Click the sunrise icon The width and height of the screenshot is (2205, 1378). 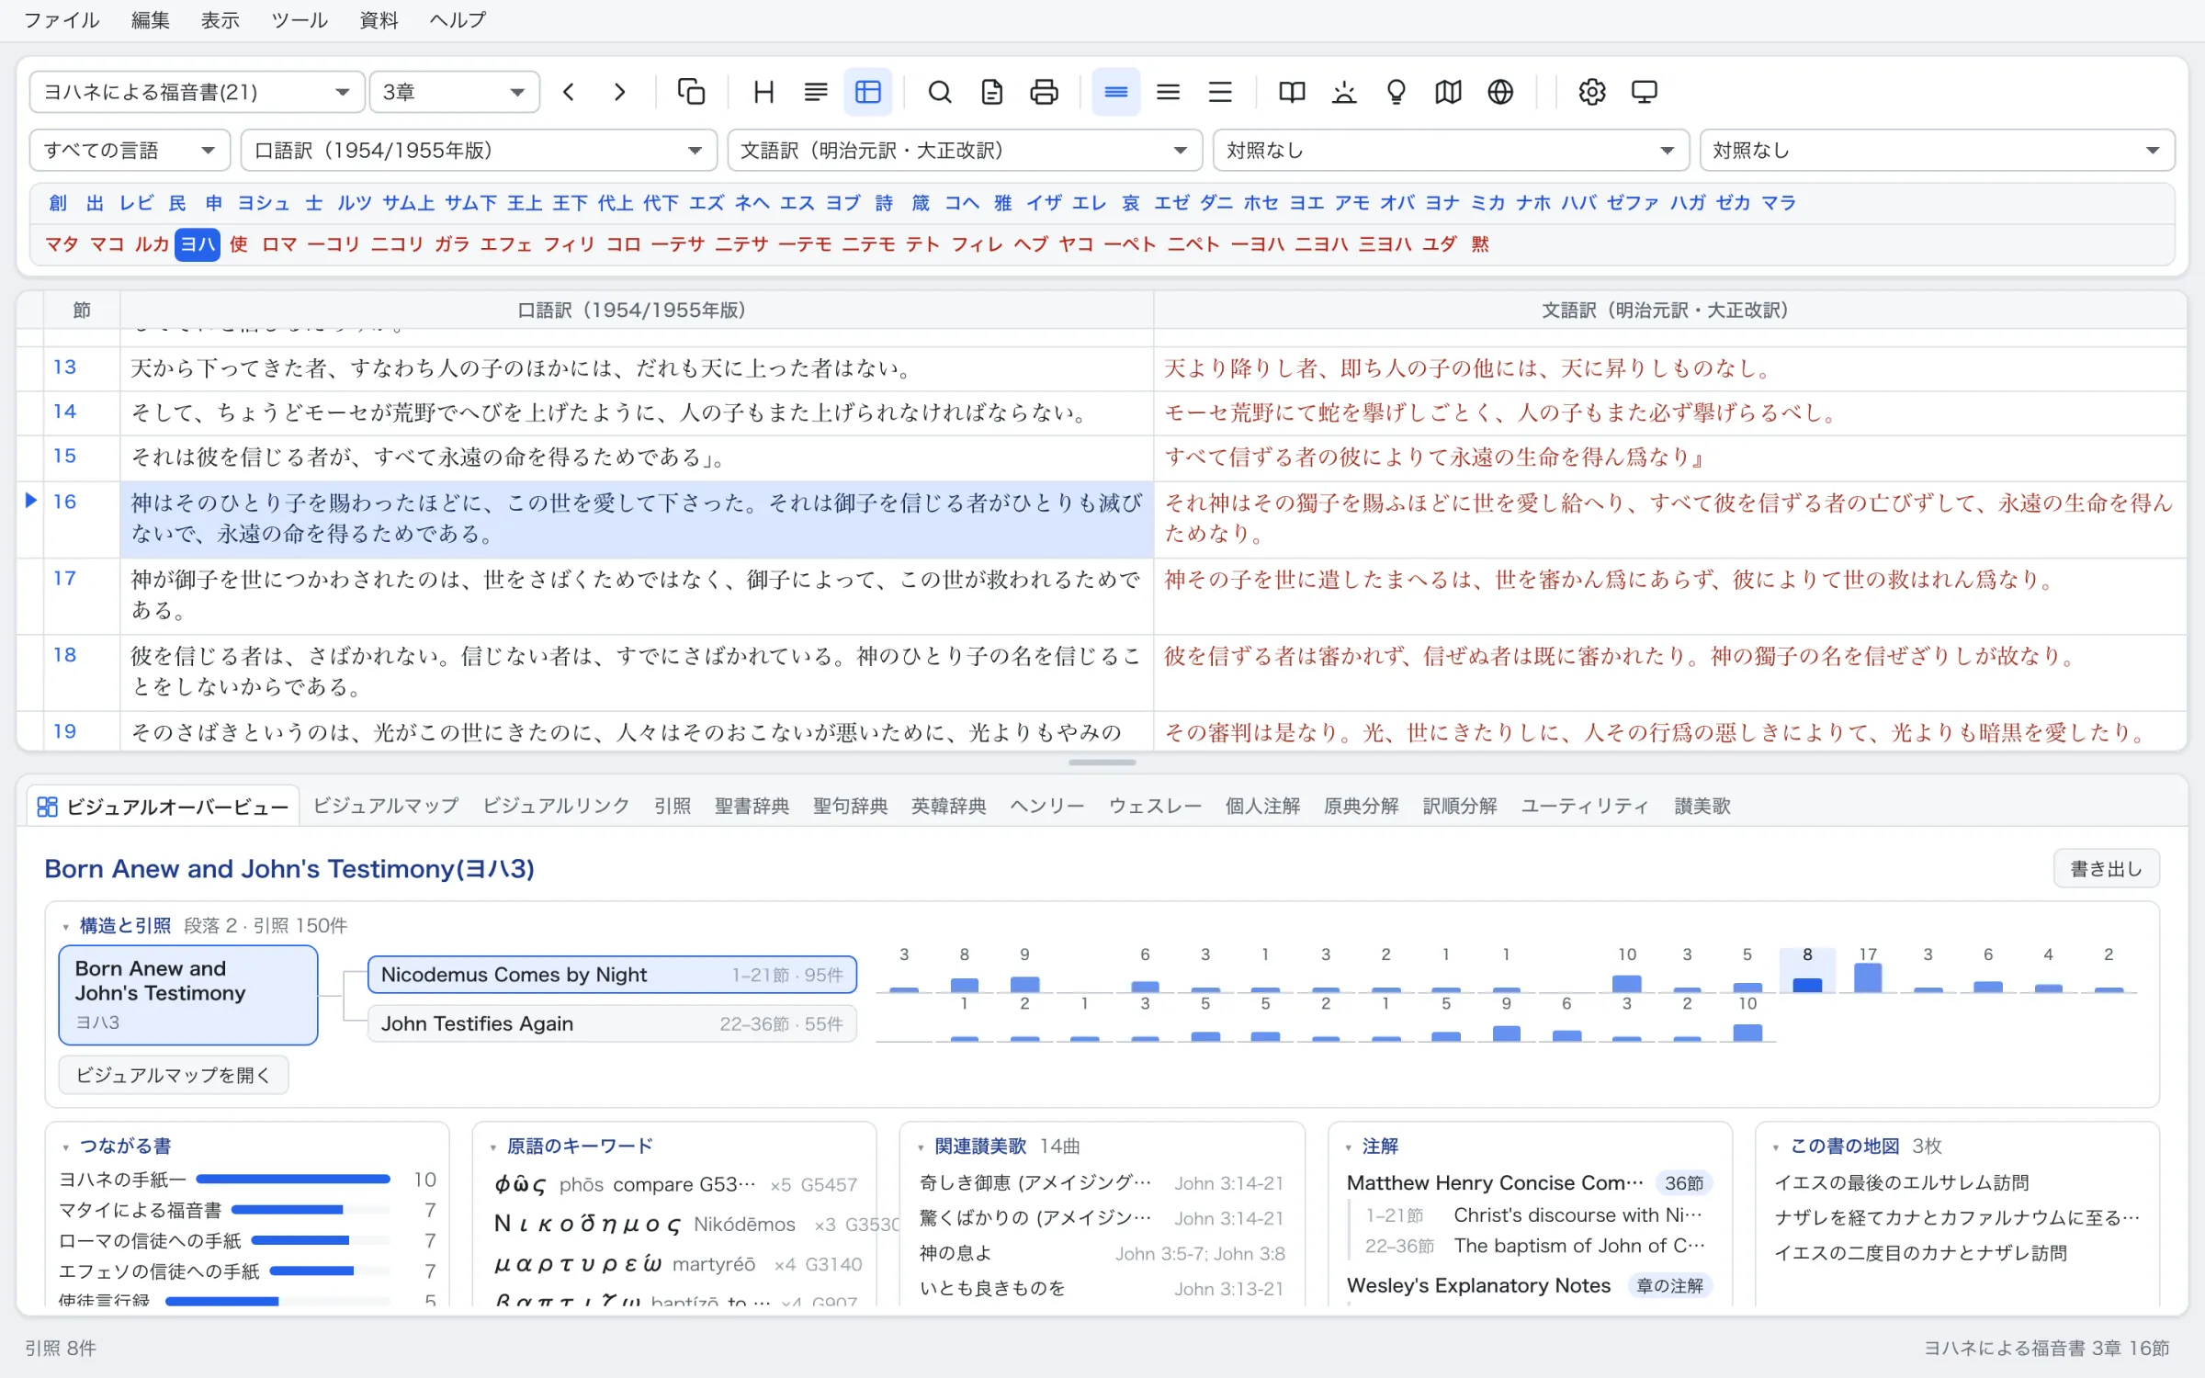tap(1344, 92)
